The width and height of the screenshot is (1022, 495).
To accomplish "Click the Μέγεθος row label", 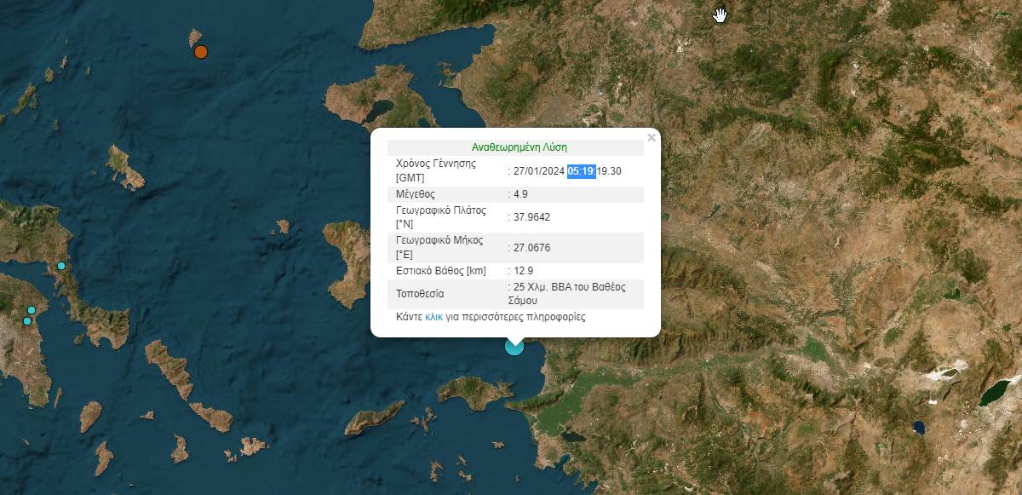I will pos(416,194).
